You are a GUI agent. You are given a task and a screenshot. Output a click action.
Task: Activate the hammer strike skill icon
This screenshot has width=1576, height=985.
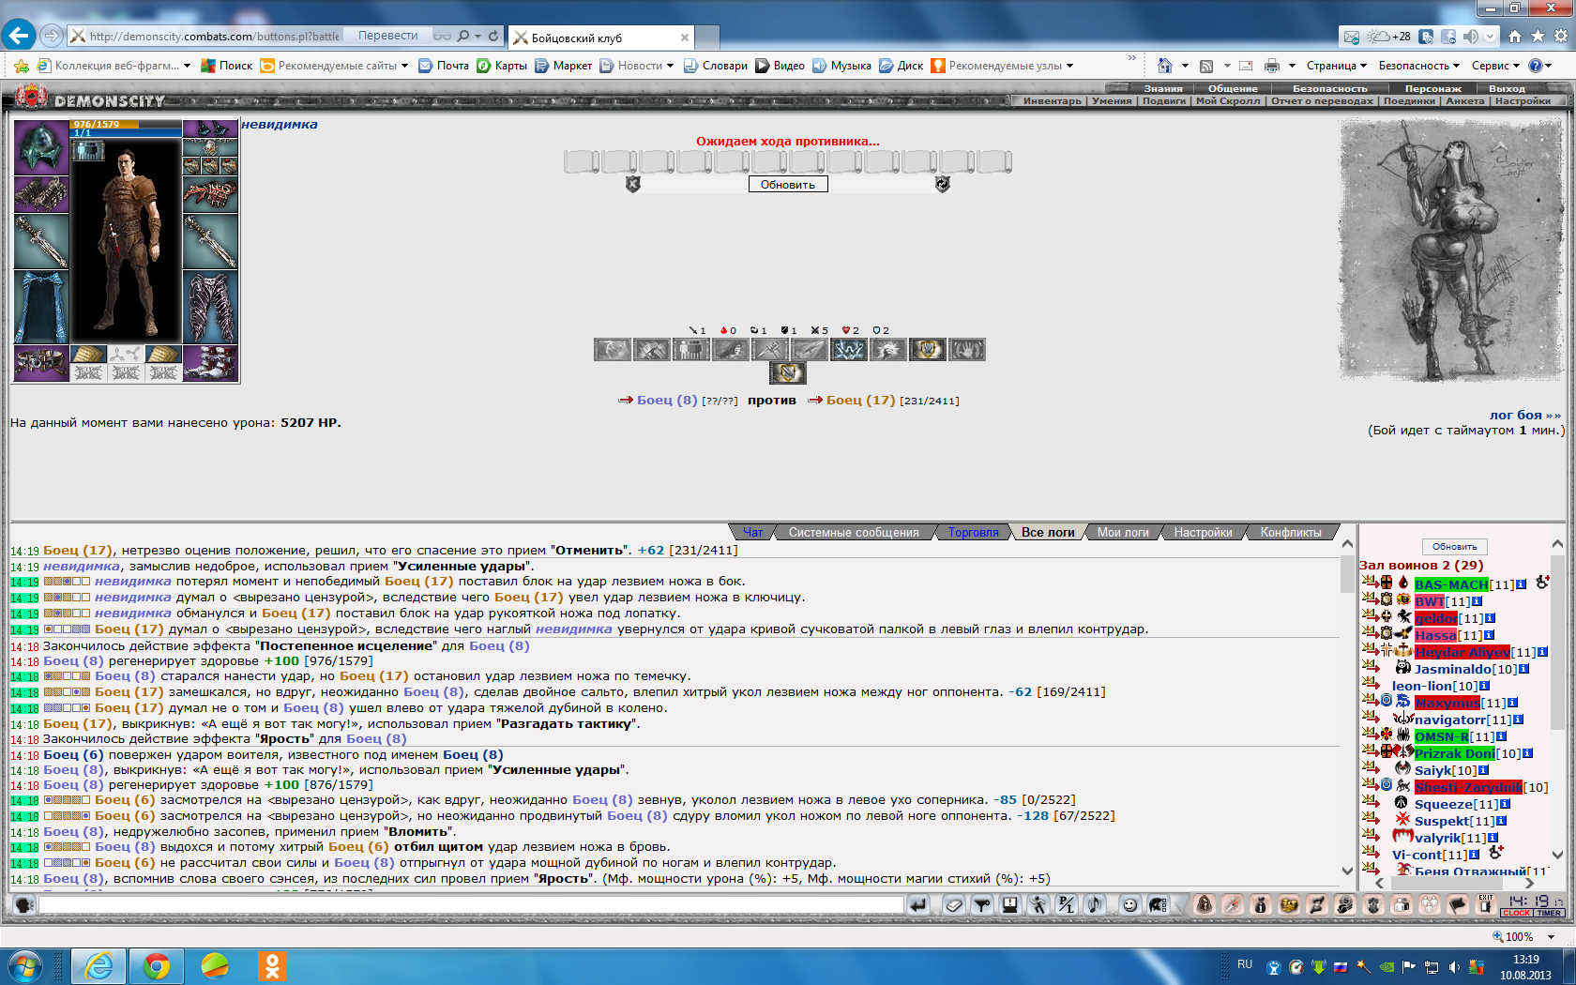click(x=651, y=350)
